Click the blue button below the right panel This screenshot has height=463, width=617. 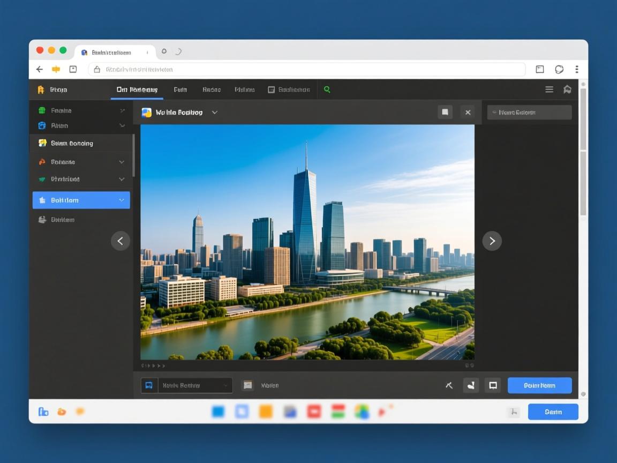point(539,385)
